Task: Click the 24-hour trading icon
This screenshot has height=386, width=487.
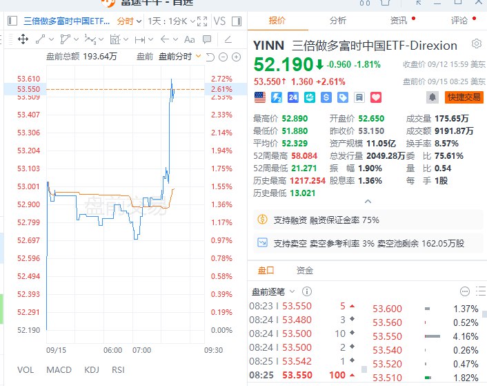Action: tap(293, 97)
